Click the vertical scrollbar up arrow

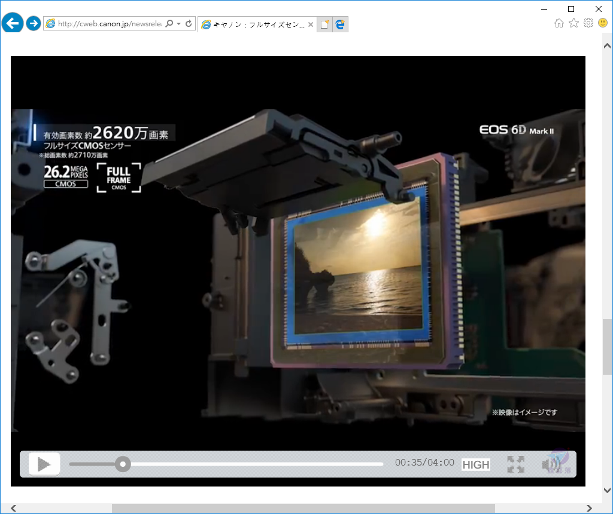point(607,45)
